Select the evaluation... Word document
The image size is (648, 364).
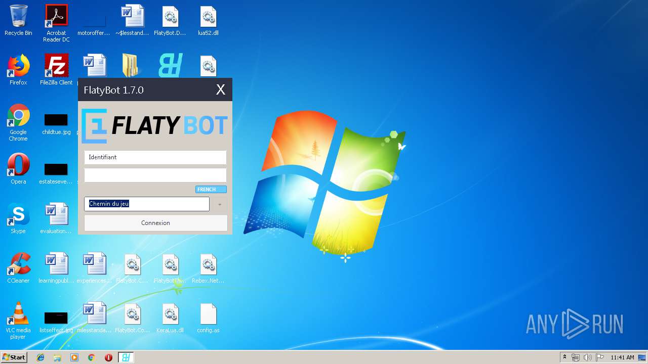pyautogui.click(x=56, y=218)
